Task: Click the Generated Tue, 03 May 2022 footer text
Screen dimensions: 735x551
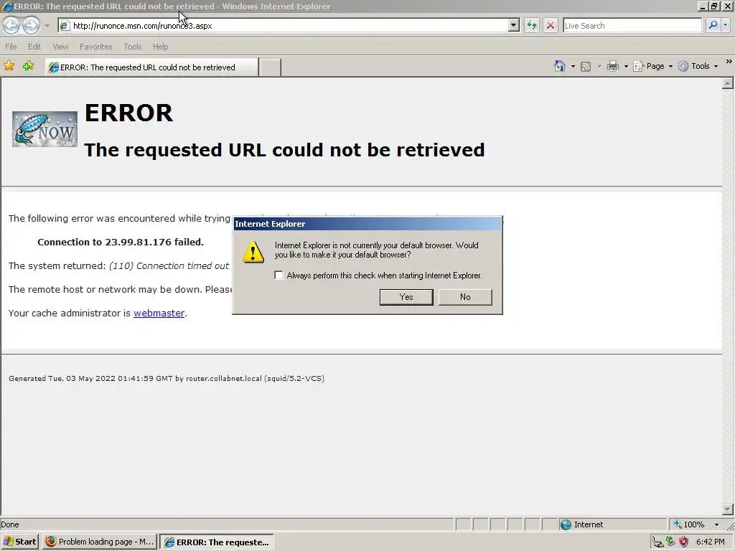Action: pyautogui.click(x=167, y=378)
